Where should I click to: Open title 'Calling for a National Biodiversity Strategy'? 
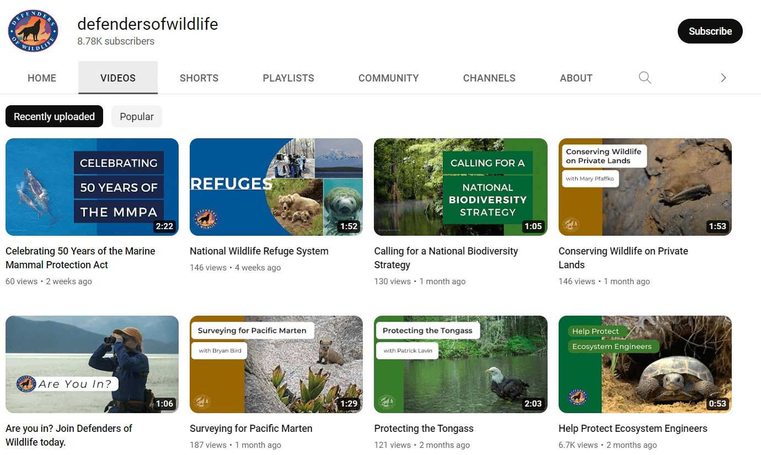(x=446, y=258)
